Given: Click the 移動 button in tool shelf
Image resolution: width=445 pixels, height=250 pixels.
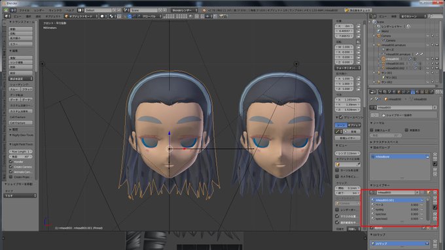Looking at the screenshot, I should [x=20, y=29].
